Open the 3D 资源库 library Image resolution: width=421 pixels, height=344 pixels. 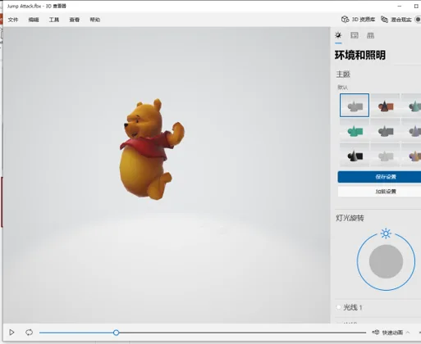point(358,20)
